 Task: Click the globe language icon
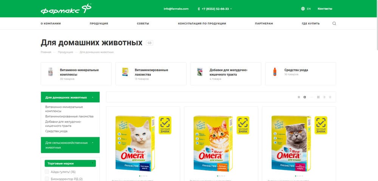tap(303, 9)
